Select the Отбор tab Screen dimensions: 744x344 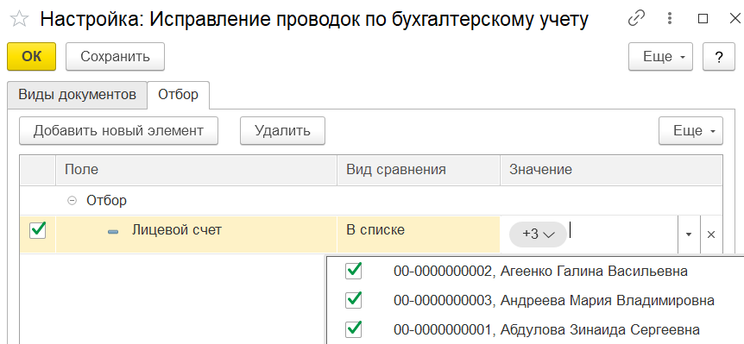179,94
